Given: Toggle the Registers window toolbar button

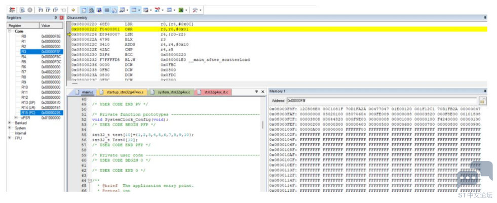Looking at the screenshot, I should 107,10.
